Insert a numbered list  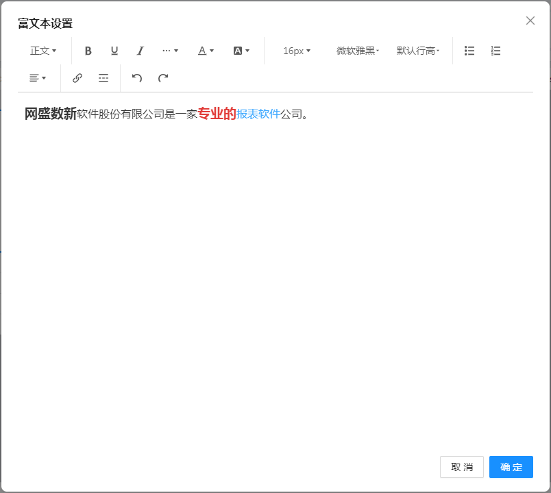[x=496, y=51]
